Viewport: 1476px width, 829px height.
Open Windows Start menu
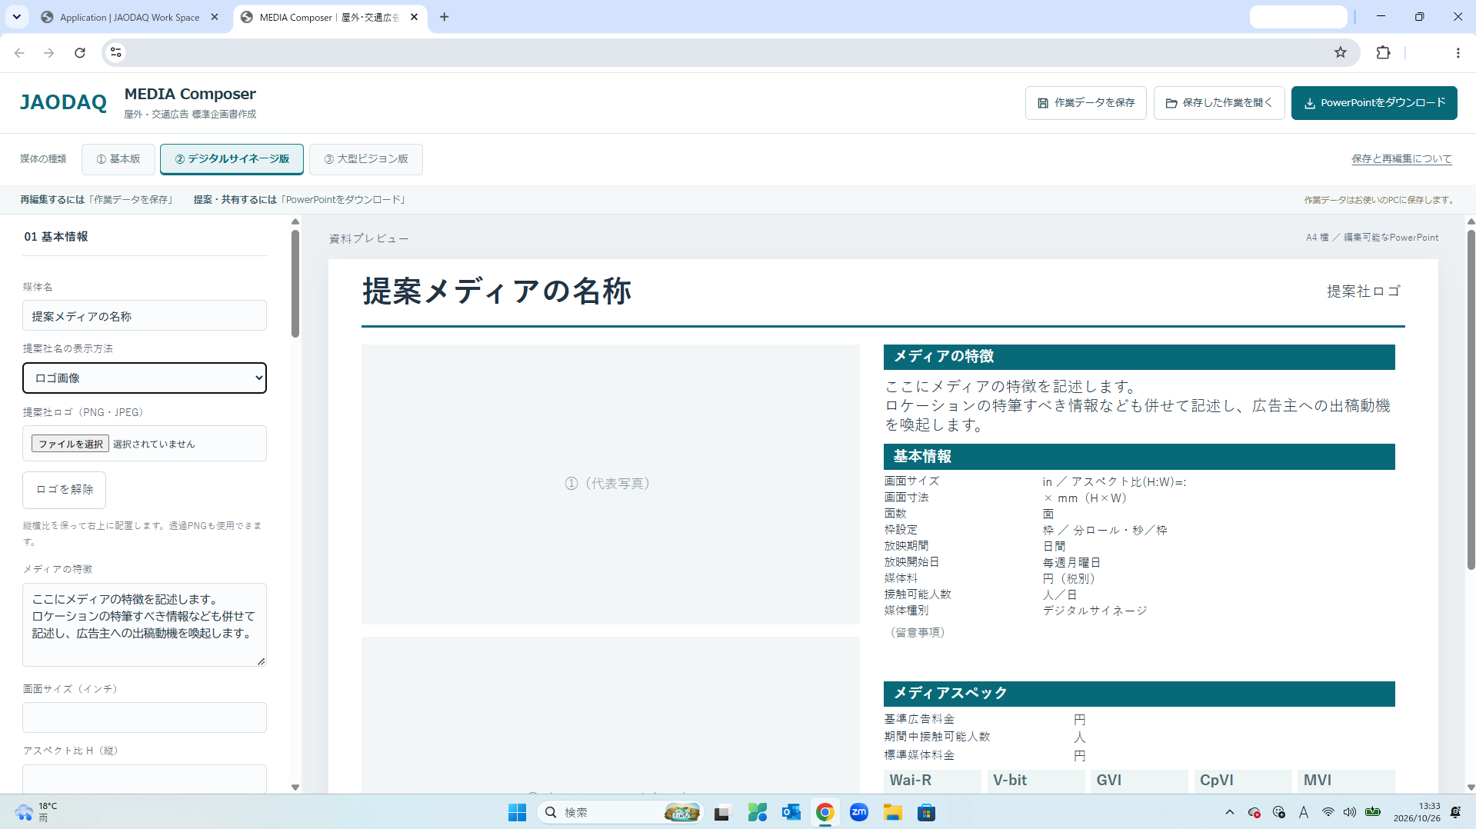click(x=517, y=812)
